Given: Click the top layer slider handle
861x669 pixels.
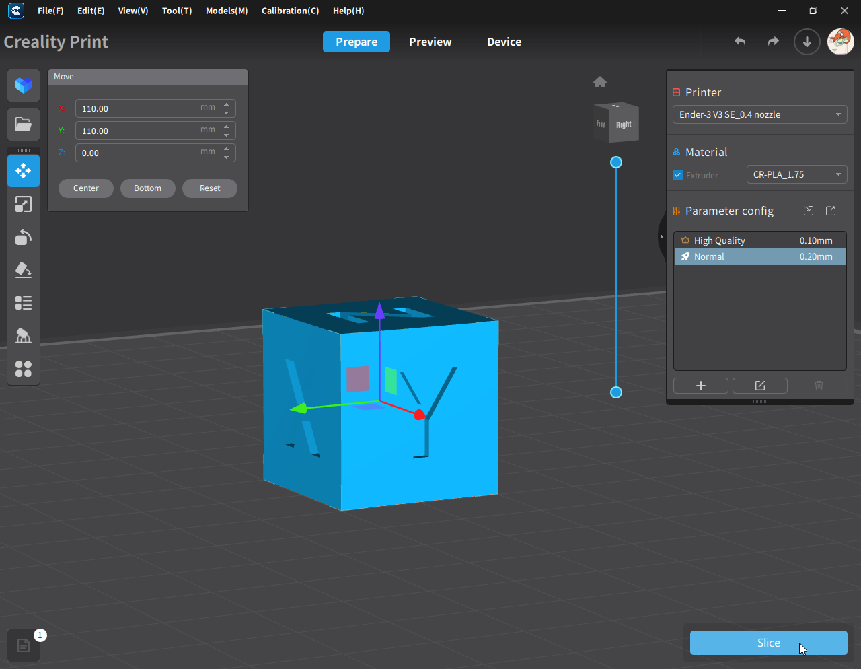Looking at the screenshot, I should pyautogui.click(x=616, y=162).
